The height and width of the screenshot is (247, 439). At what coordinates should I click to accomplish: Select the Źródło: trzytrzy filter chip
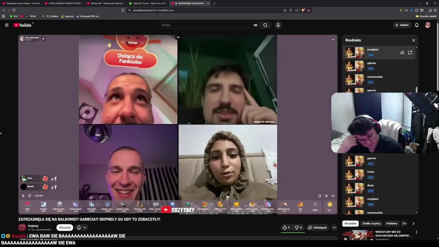[x=371, y=224]
